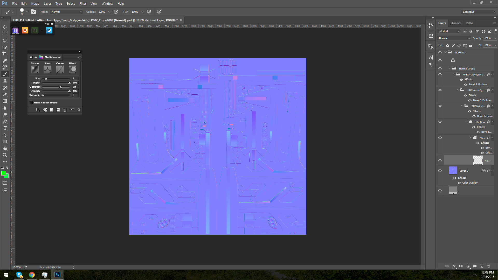This screenshot has height=280, width=498.
Task: Collapse the Normal Group folder
Action: pyautogui.click(x=450, y=68)
